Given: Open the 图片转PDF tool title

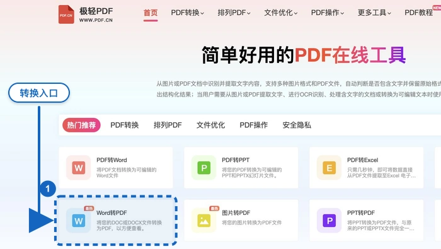Looking at the screenshot, I should click(x=236, y=213).
